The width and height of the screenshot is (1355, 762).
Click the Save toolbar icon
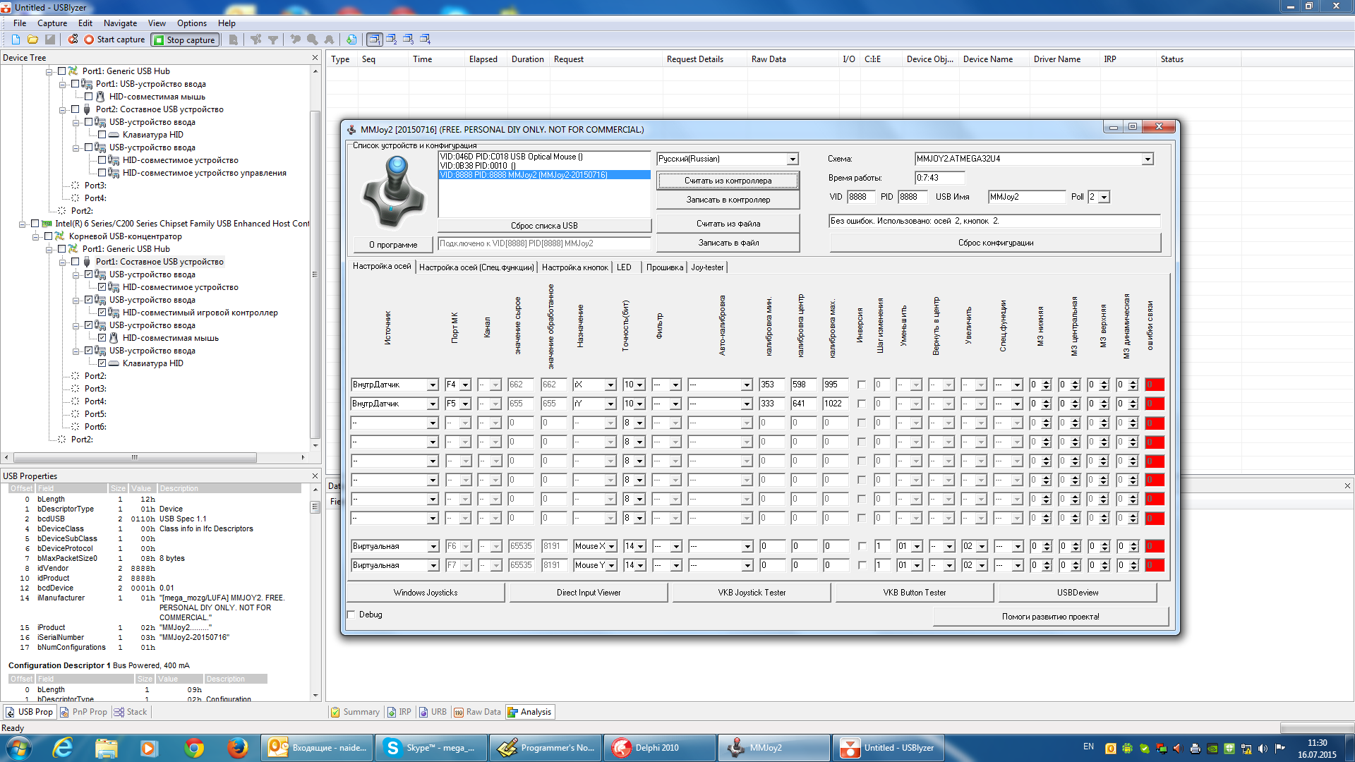point(49,40)
